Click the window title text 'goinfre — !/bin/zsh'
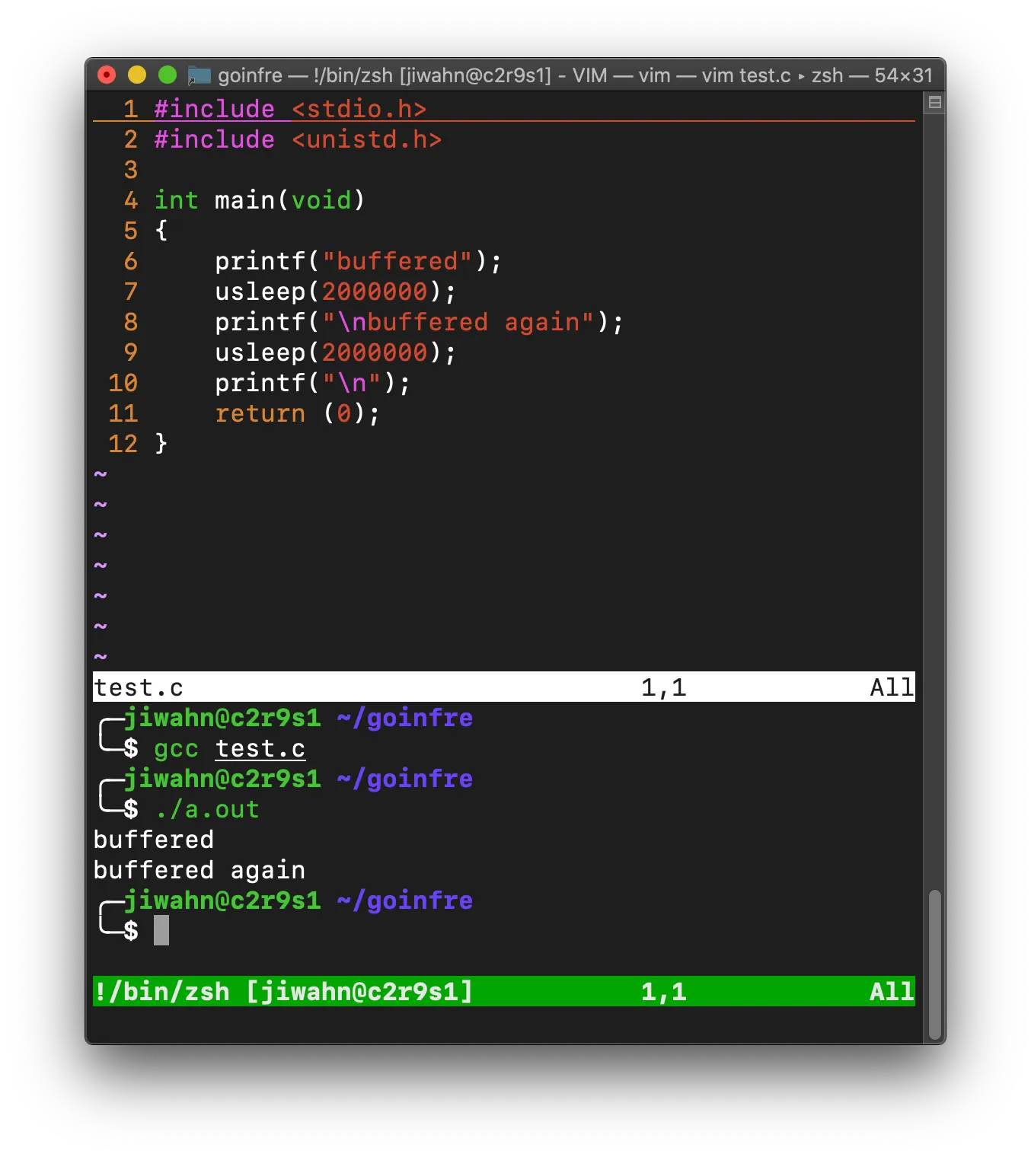The height and width of the screenshot is (1157, 1031). click(305, 75)
